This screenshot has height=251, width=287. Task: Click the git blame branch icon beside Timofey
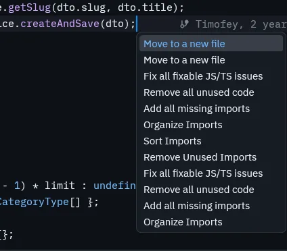click(184, 24)
